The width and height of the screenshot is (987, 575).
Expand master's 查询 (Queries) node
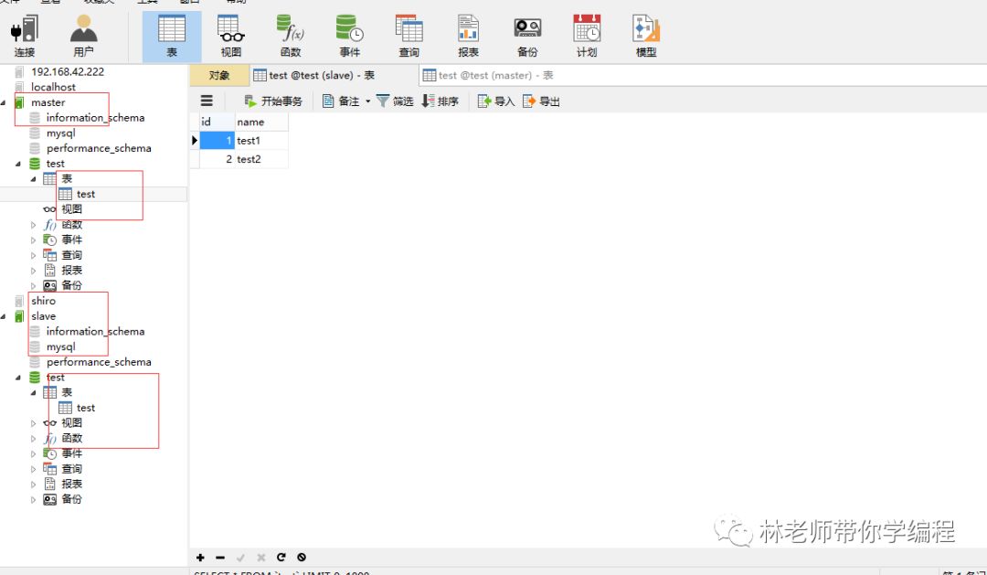[34, 255]
